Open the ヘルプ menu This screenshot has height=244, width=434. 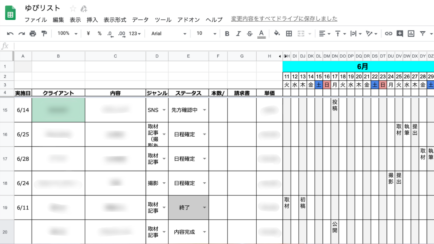click(214, 20)
